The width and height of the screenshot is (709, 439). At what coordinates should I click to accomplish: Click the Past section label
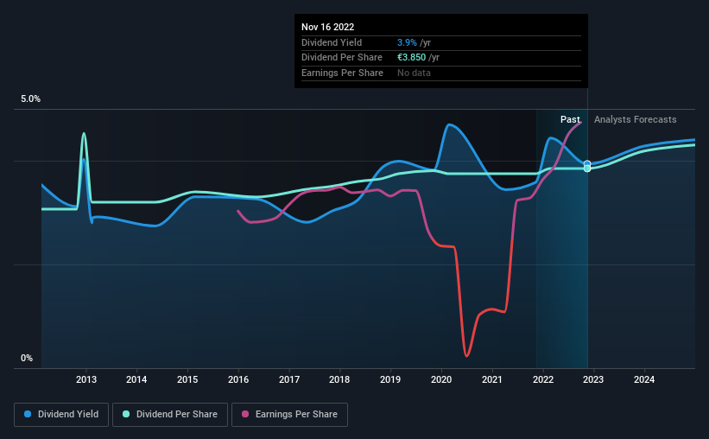(570, 119)
